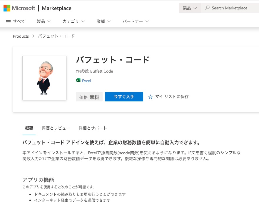
Task: Click the Excel product icon
Action: [x=78, y=81]
